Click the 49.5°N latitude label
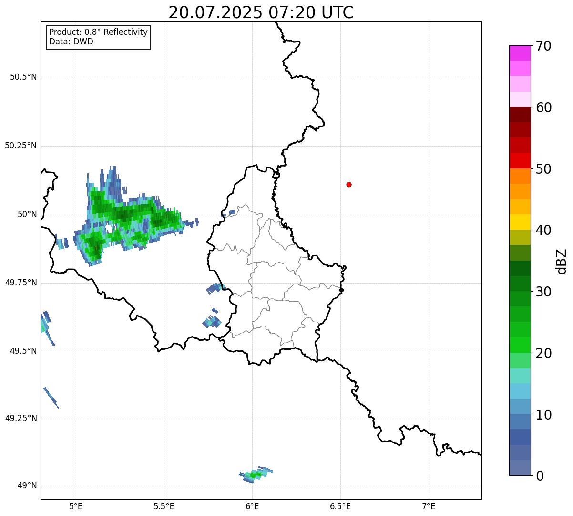This screenshot has width=573, height=516. point(23,351)
